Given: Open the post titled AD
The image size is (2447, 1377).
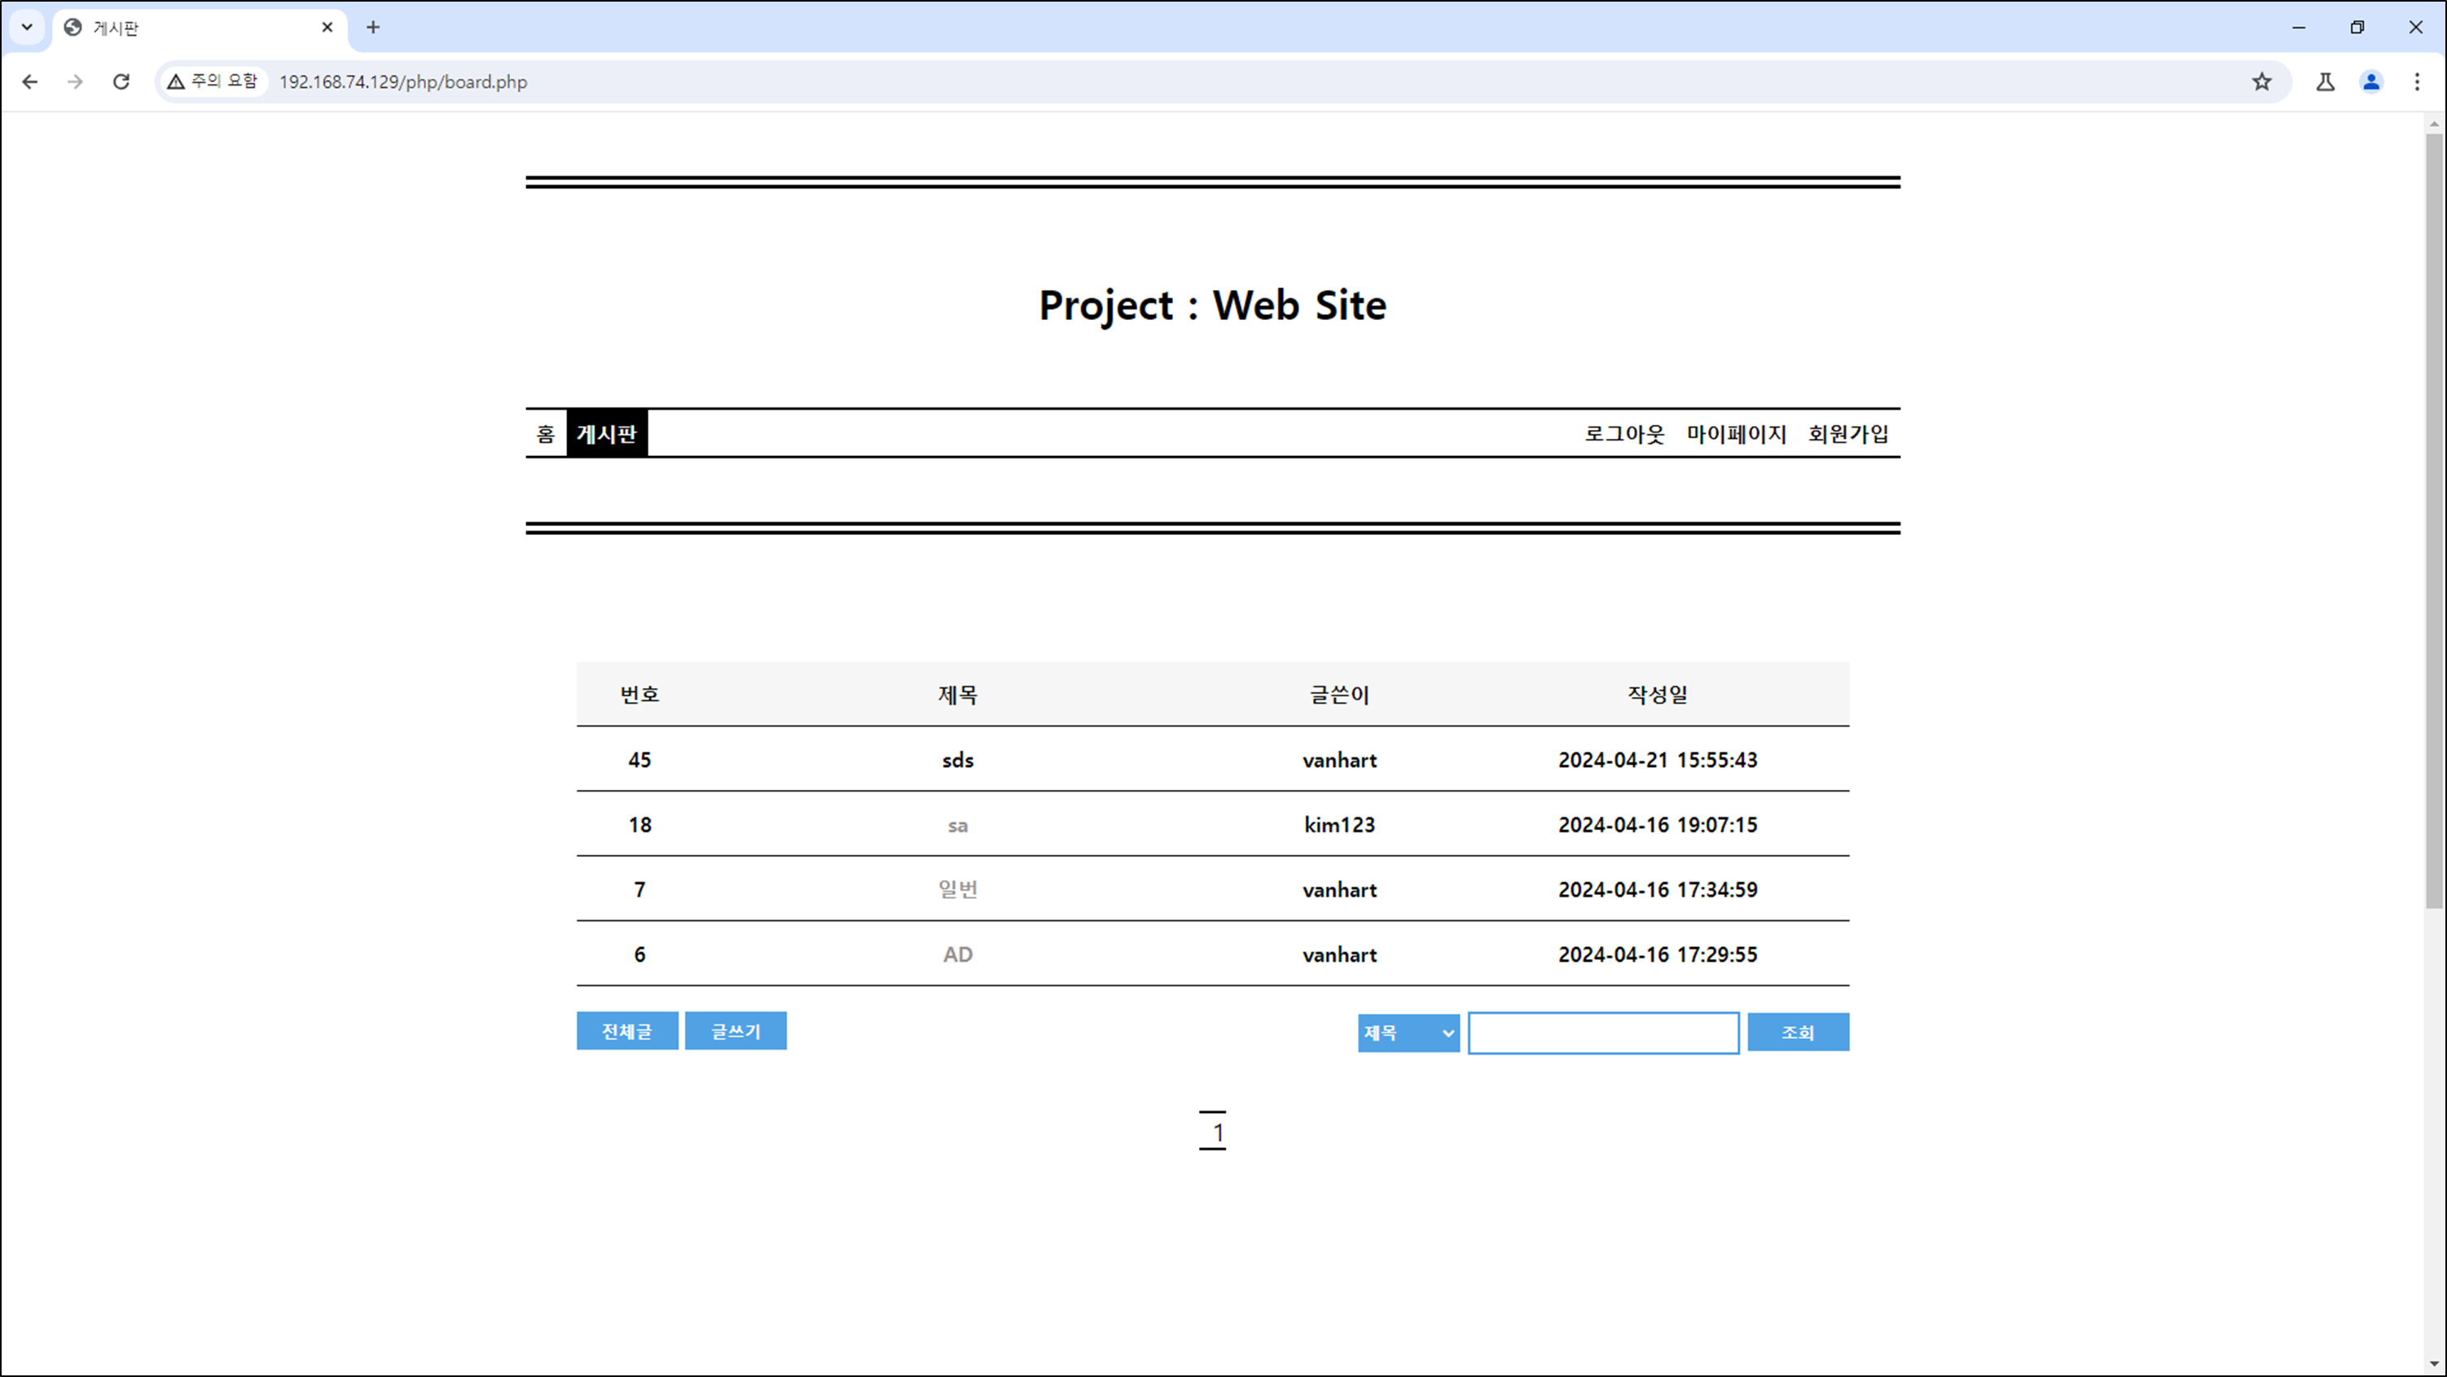Looking at the screenshot, I should (x=957, y=954).
